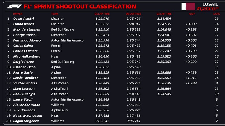Click the F1 logo in the header
225x126 pixels.
(14, 6)
